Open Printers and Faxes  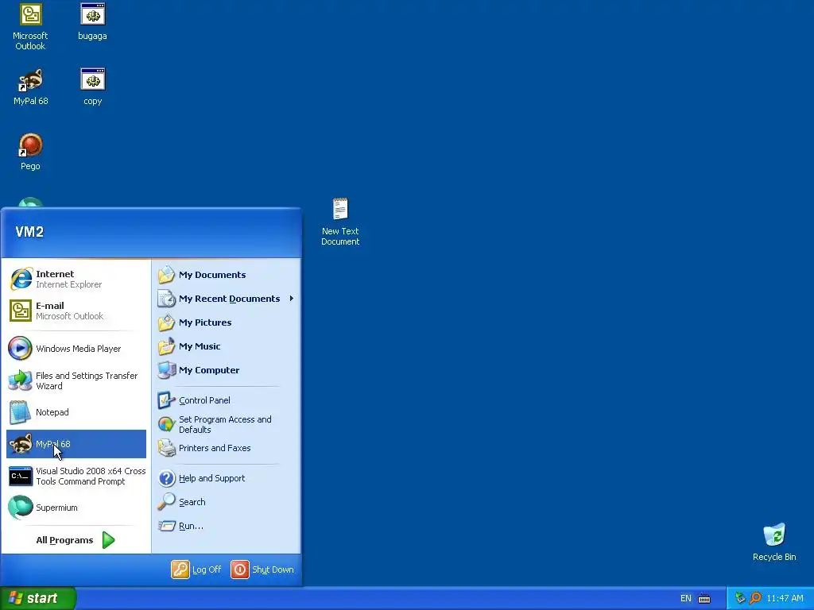[x=225, y=448]
